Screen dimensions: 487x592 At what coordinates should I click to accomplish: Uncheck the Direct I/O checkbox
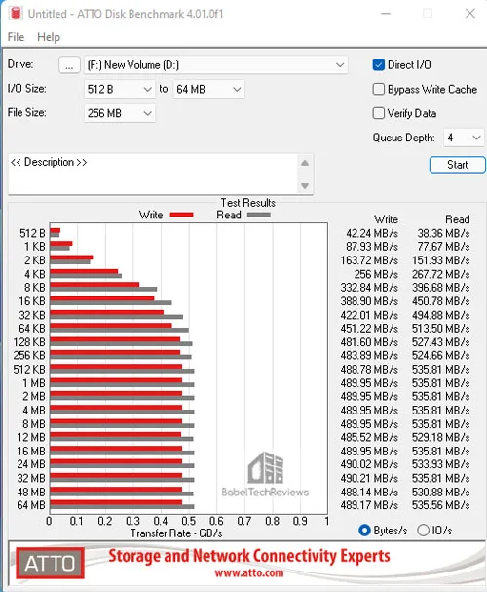coord(378,65)
